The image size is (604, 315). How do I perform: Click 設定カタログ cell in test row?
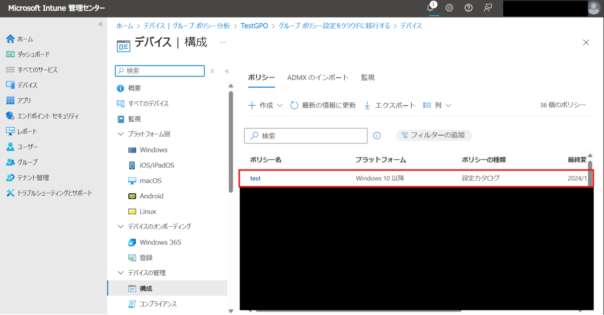481,178
